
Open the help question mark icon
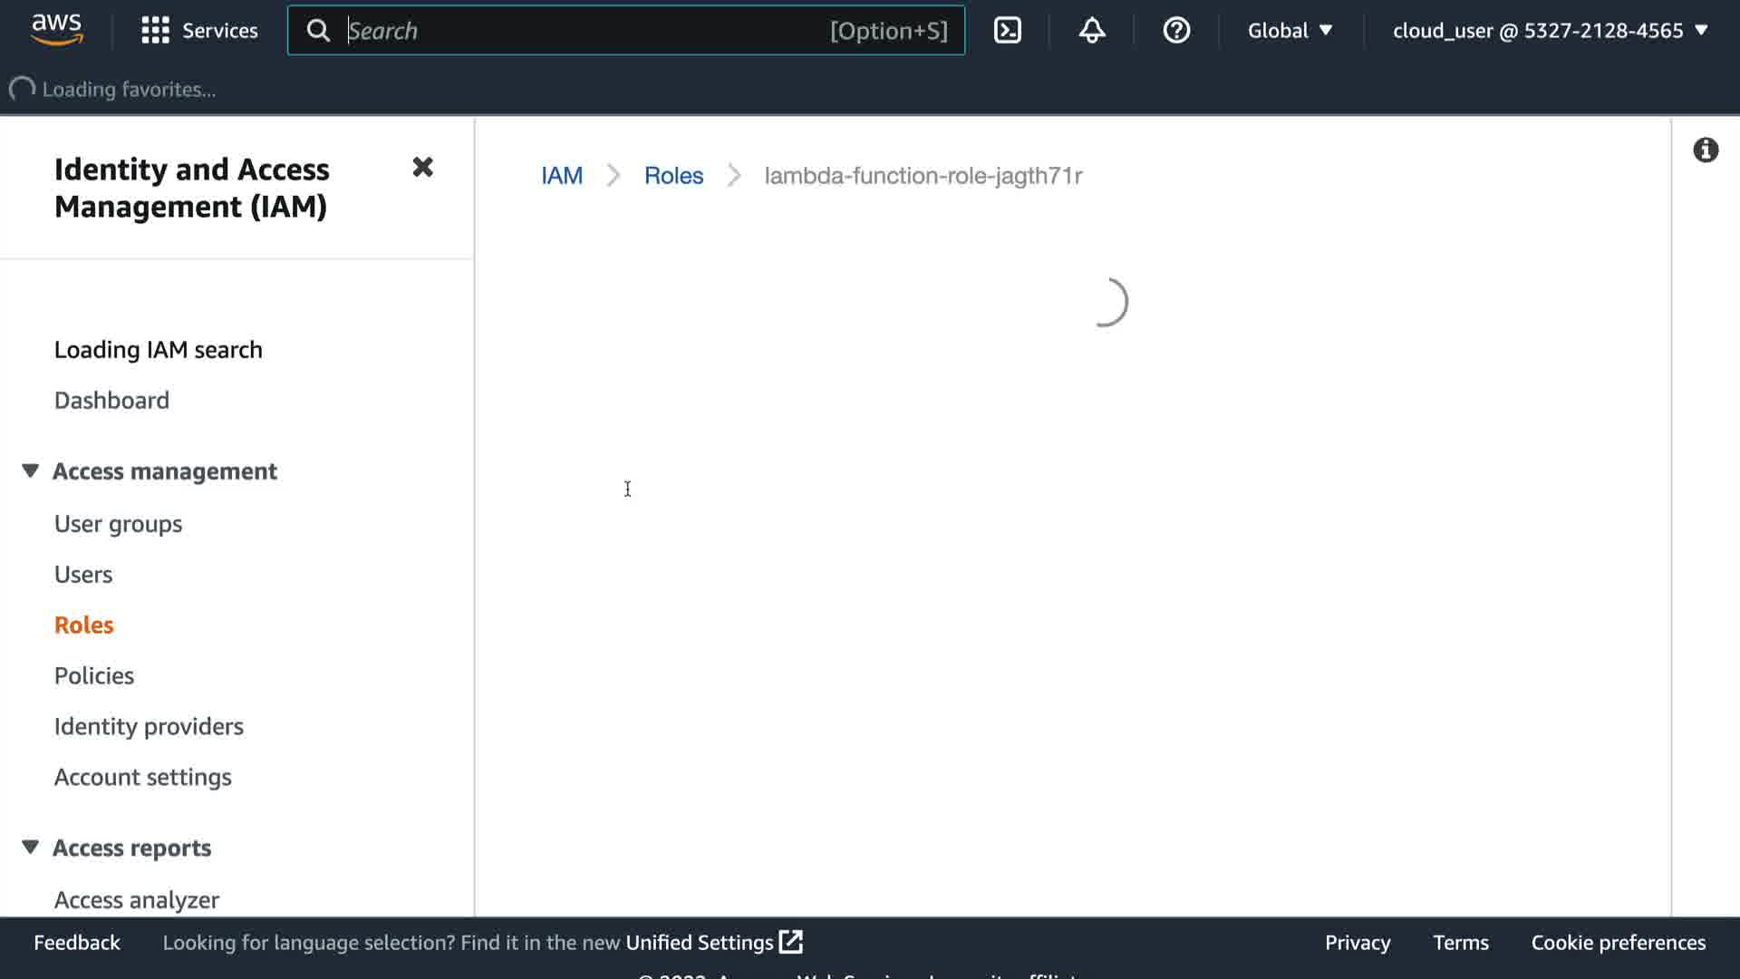pos(1175,31)
